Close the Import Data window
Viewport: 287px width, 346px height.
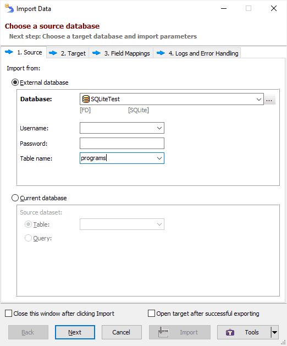pos(274,9)
